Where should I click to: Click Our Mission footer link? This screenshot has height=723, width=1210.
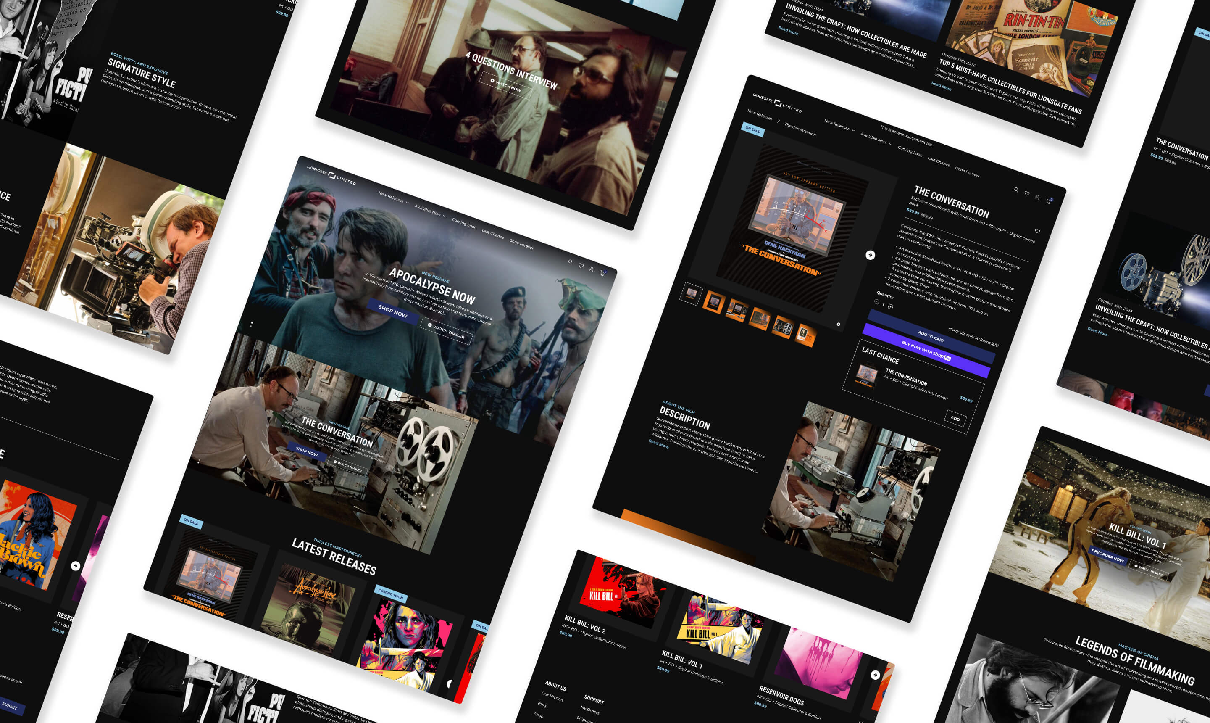[x=552, y=697]
